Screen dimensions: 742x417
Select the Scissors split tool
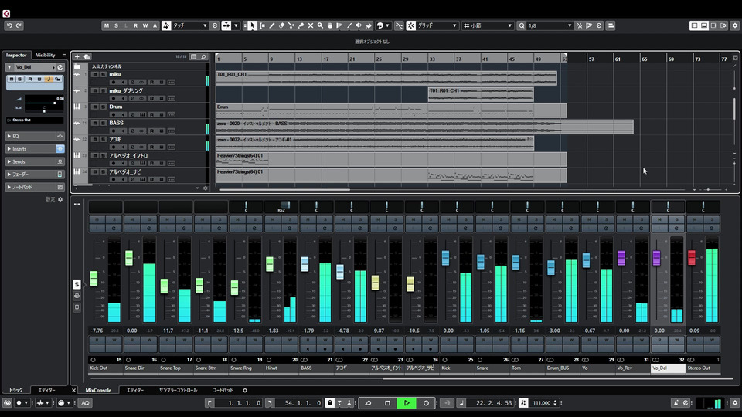(293, 25)
